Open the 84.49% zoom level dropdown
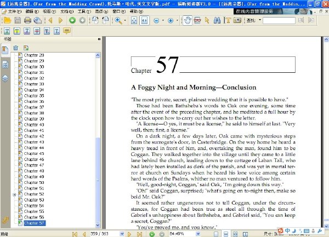This screenshot has width=329, height=237. [x=197, y=234]
